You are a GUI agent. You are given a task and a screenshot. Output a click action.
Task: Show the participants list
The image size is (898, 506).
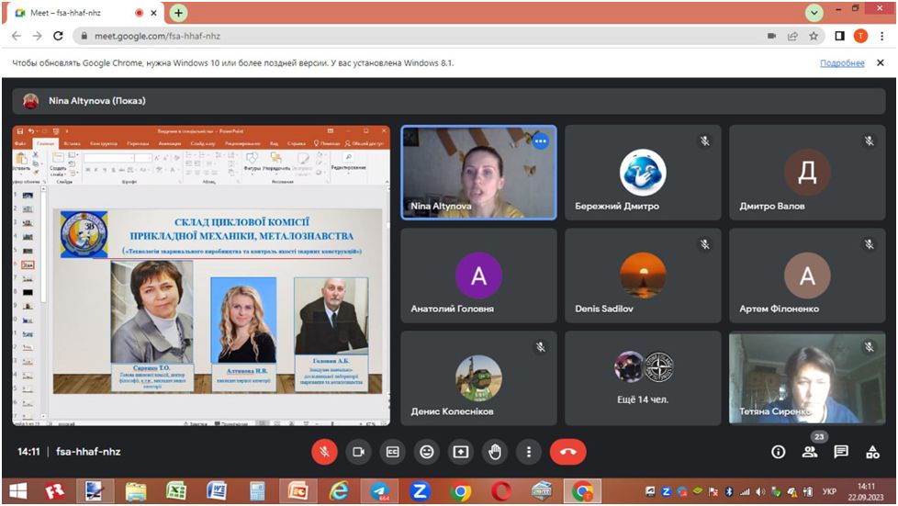pos(810,452)
